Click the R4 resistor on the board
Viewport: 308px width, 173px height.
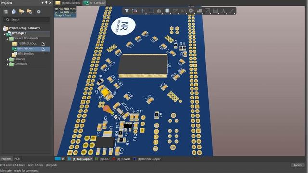(156, 115)
